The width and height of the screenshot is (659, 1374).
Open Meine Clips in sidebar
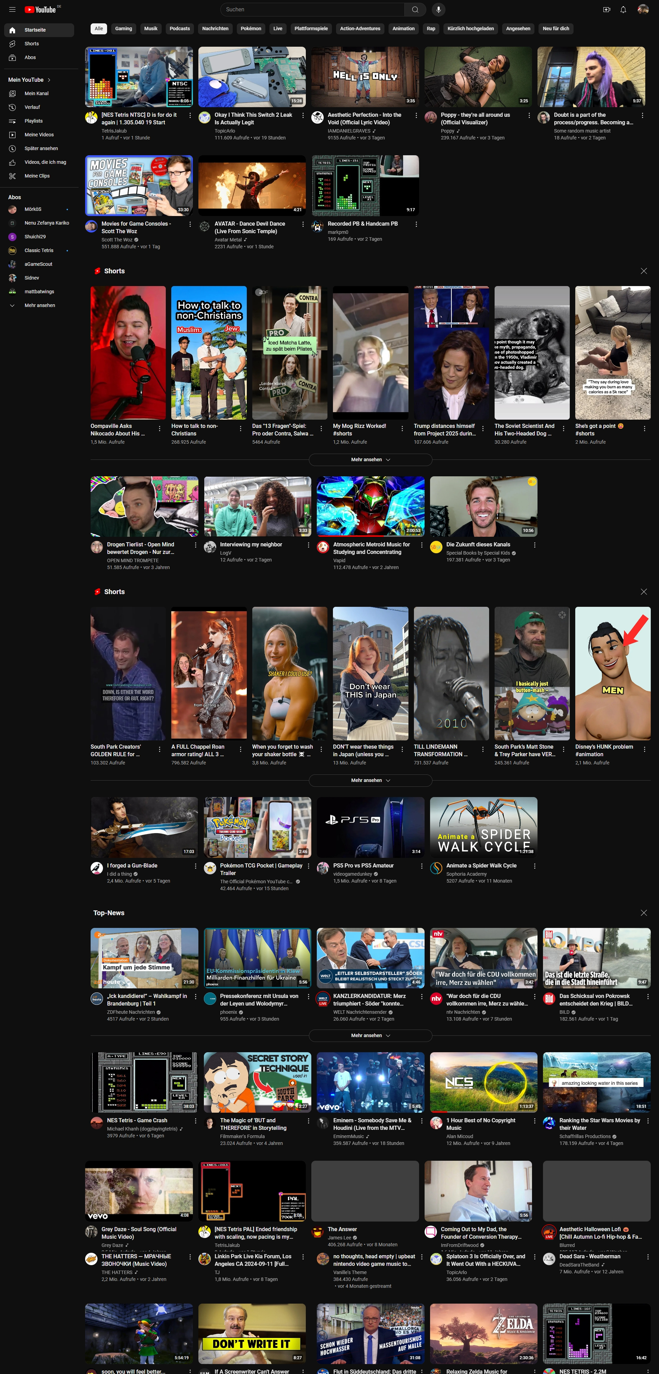click(x=39, y=176)
